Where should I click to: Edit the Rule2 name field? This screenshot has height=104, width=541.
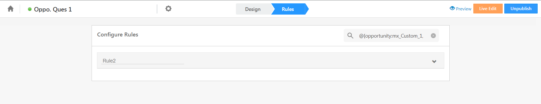click(x=142, y=61)
